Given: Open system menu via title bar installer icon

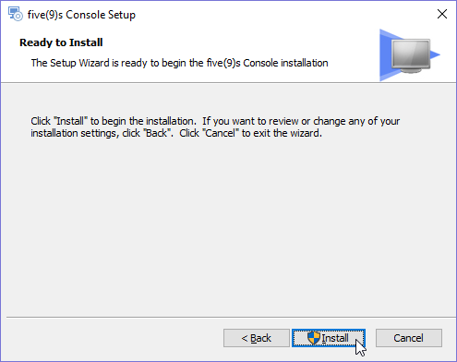Looking at the screenshot, I should click(15, 14).
